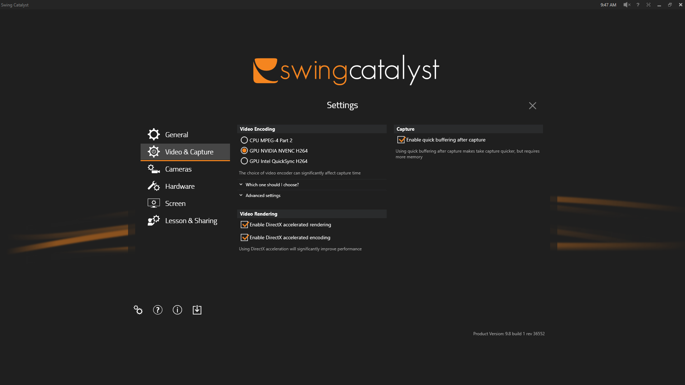Open the General settings tab
The height and width of the screenshot is (385, 685).
176,135
